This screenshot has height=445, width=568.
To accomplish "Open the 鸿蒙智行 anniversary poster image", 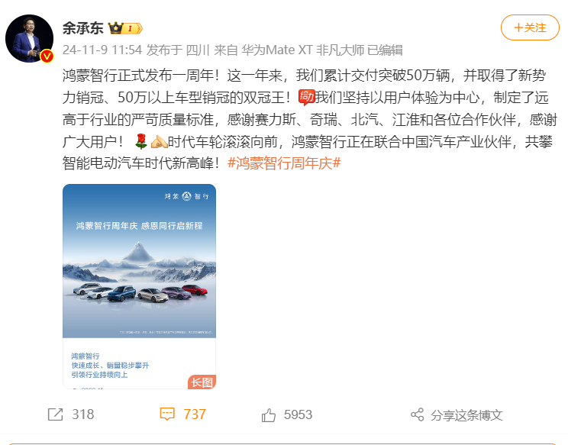I will click(139, 286).
